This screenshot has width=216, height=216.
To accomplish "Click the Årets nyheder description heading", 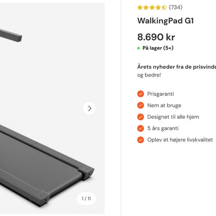I will click(x=176, y=67).
